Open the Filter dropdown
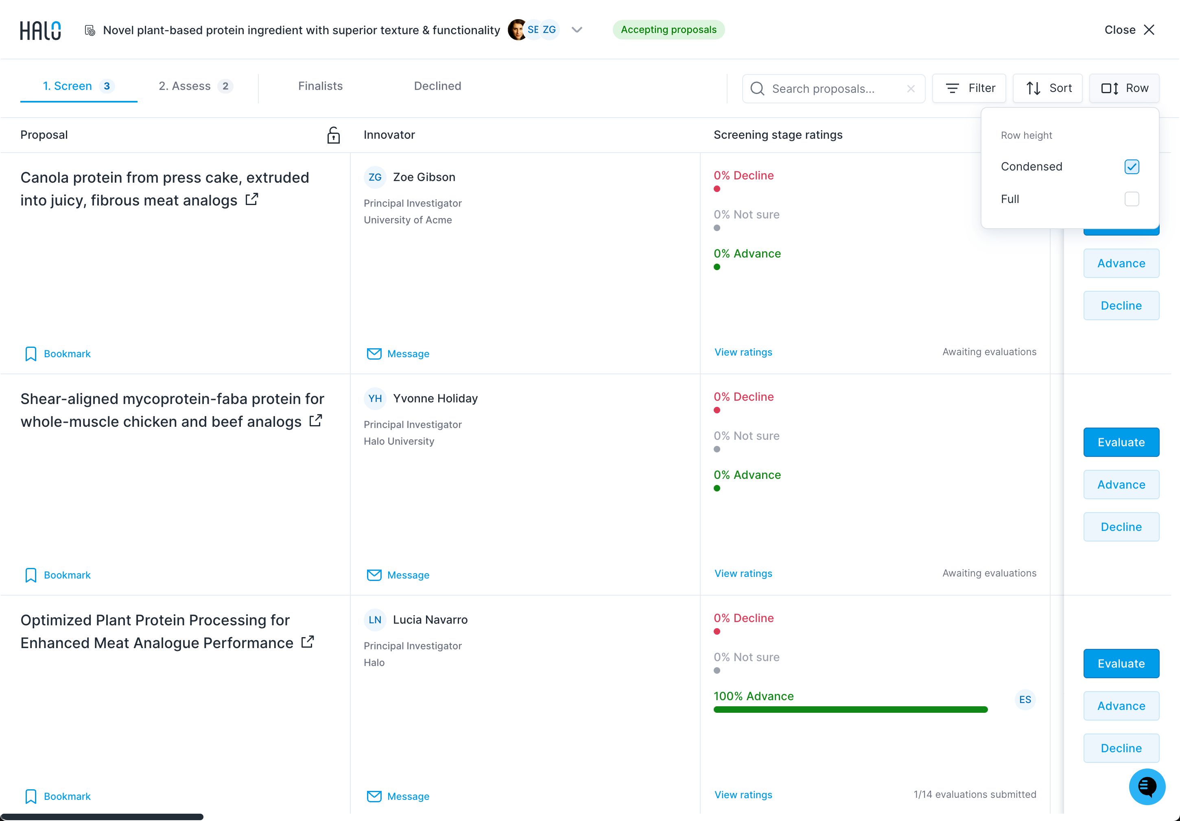The image size is (1180, 821). [x=969, y=88]
